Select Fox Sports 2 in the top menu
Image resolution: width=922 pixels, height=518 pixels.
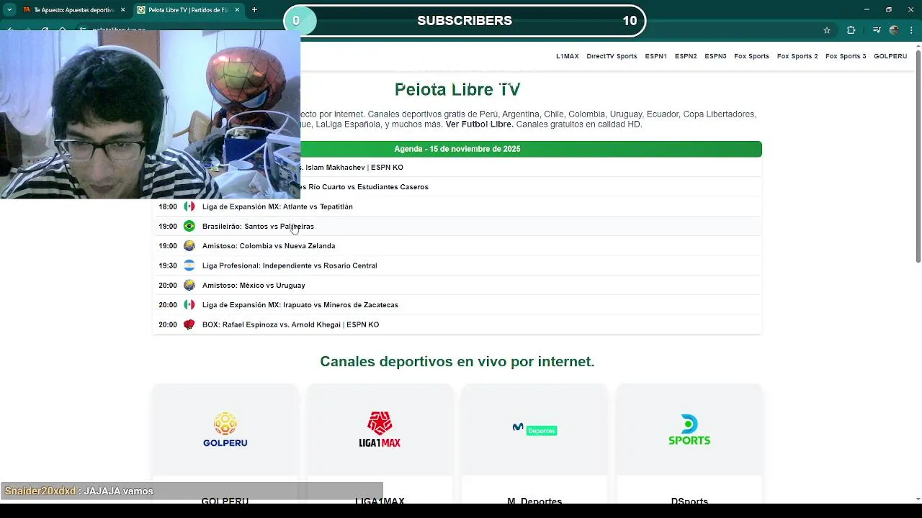797,56
